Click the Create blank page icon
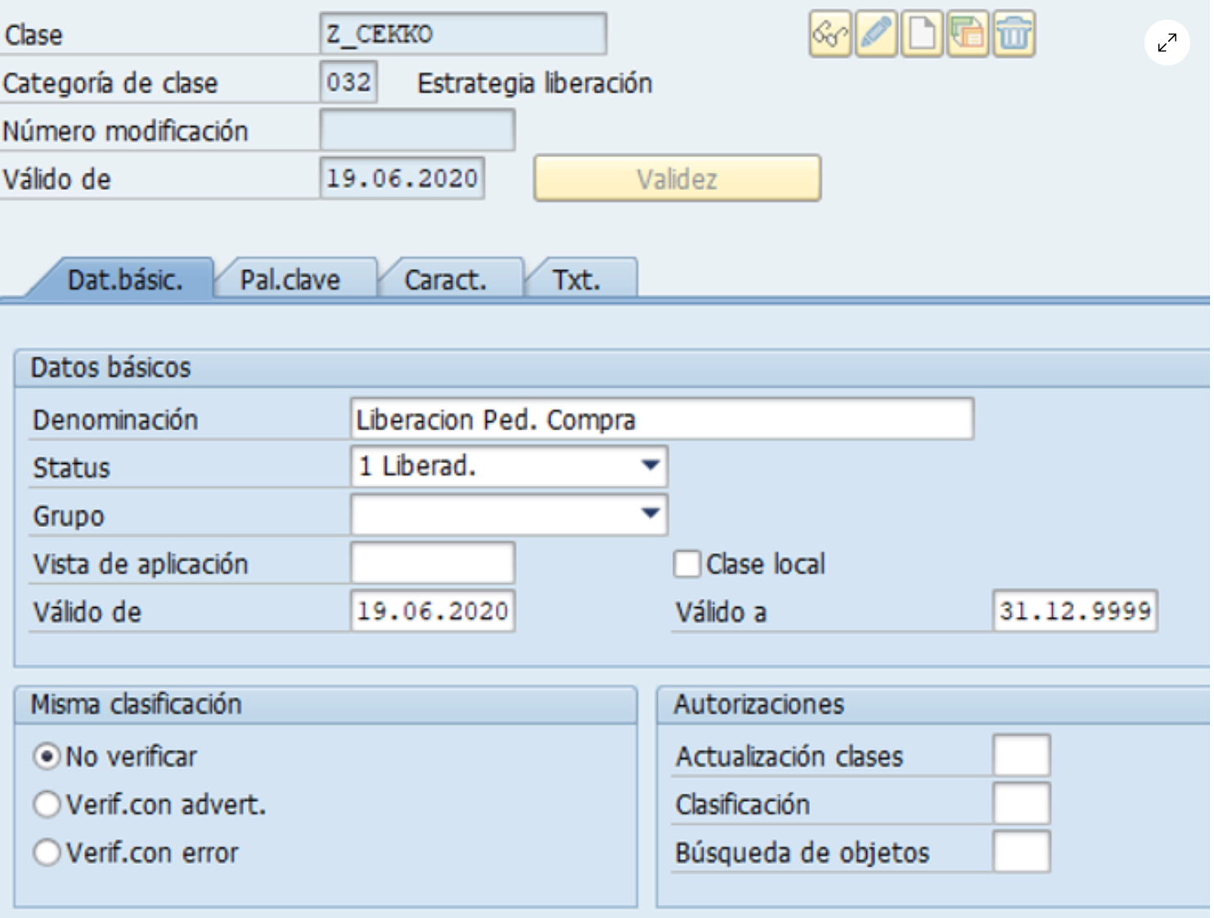This screenshot has height=918, width=1214. pyautogui.click(x=922, y=34)
